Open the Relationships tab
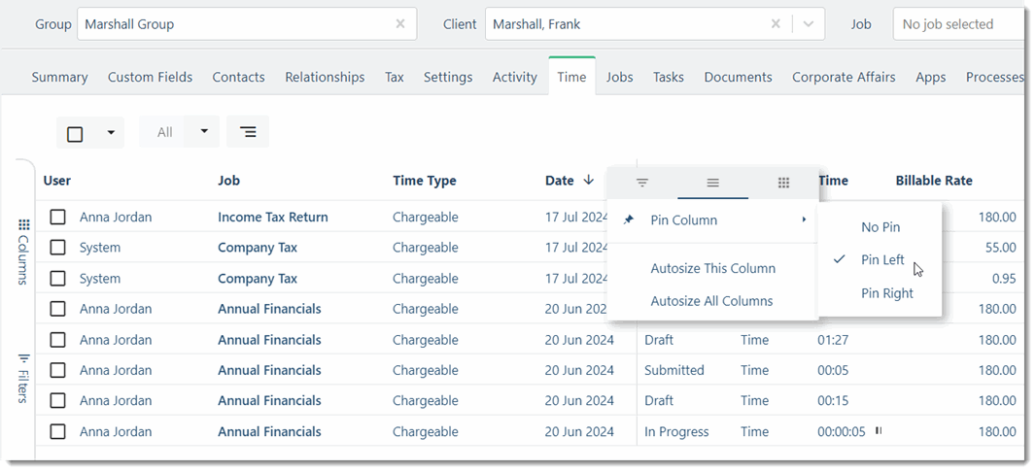Image resolution: width=1036 pixels, height=472 pixels. pos(325,78)
